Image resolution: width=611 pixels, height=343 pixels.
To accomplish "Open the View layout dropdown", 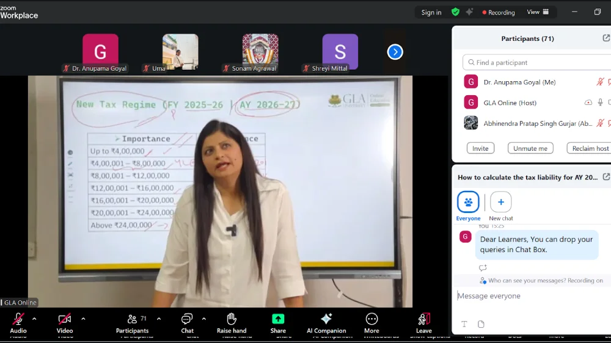I will pyautogui.click(x=538, y=12).
